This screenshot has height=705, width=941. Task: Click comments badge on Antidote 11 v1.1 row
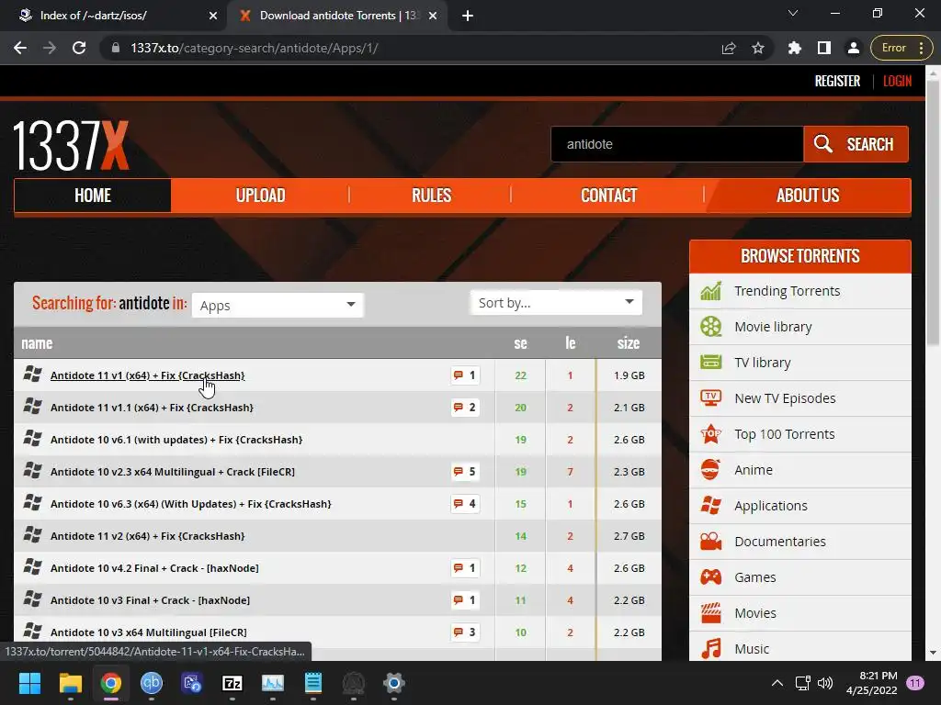tap(465, 408)
